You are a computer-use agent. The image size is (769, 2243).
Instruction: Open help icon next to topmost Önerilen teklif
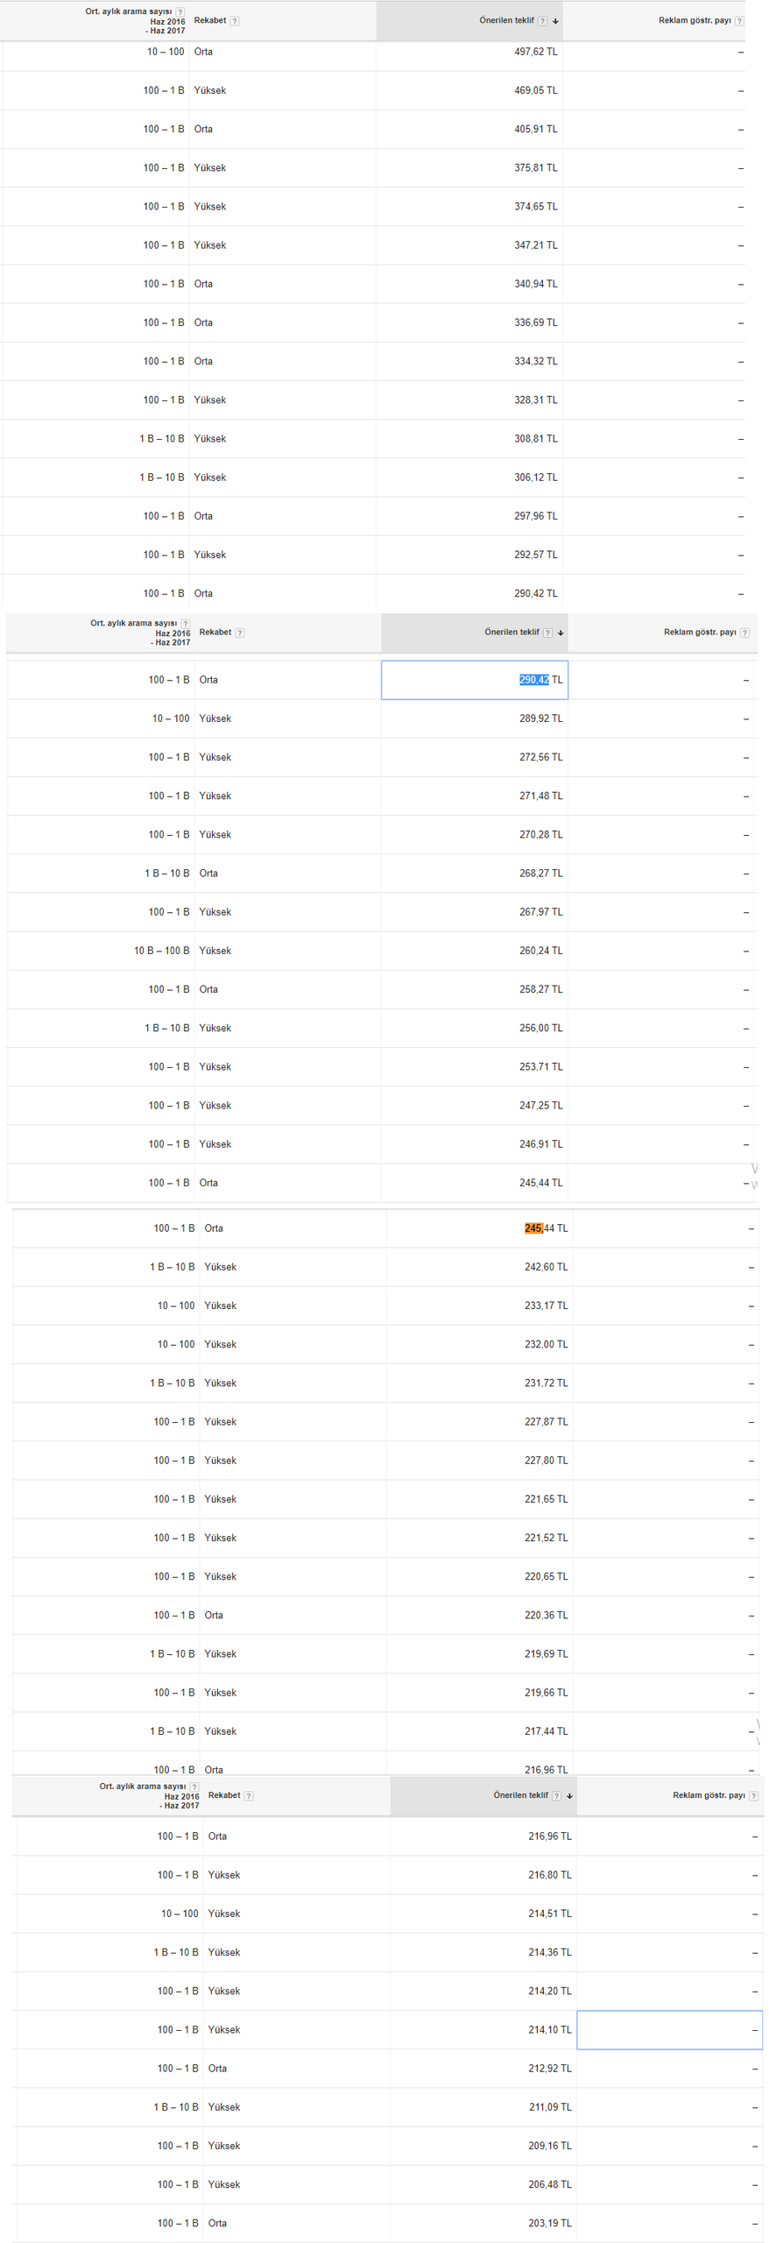(542, 21)
